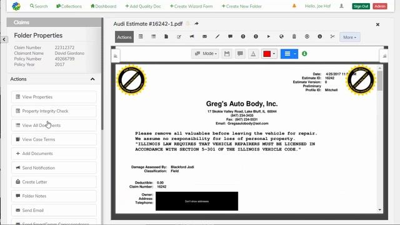This screenshot has width=400, height=225.
Task: Click the document file icon in the toolbar
Action: point(166,37)
